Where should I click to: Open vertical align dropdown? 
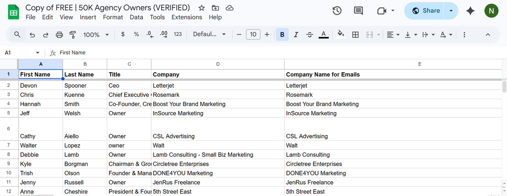411,34
